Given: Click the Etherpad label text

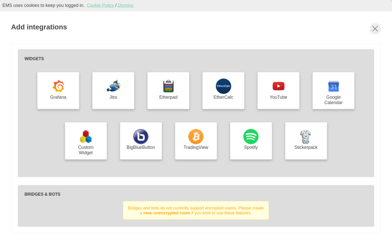Looking at the screenshot, I should [x=168, y=97].
